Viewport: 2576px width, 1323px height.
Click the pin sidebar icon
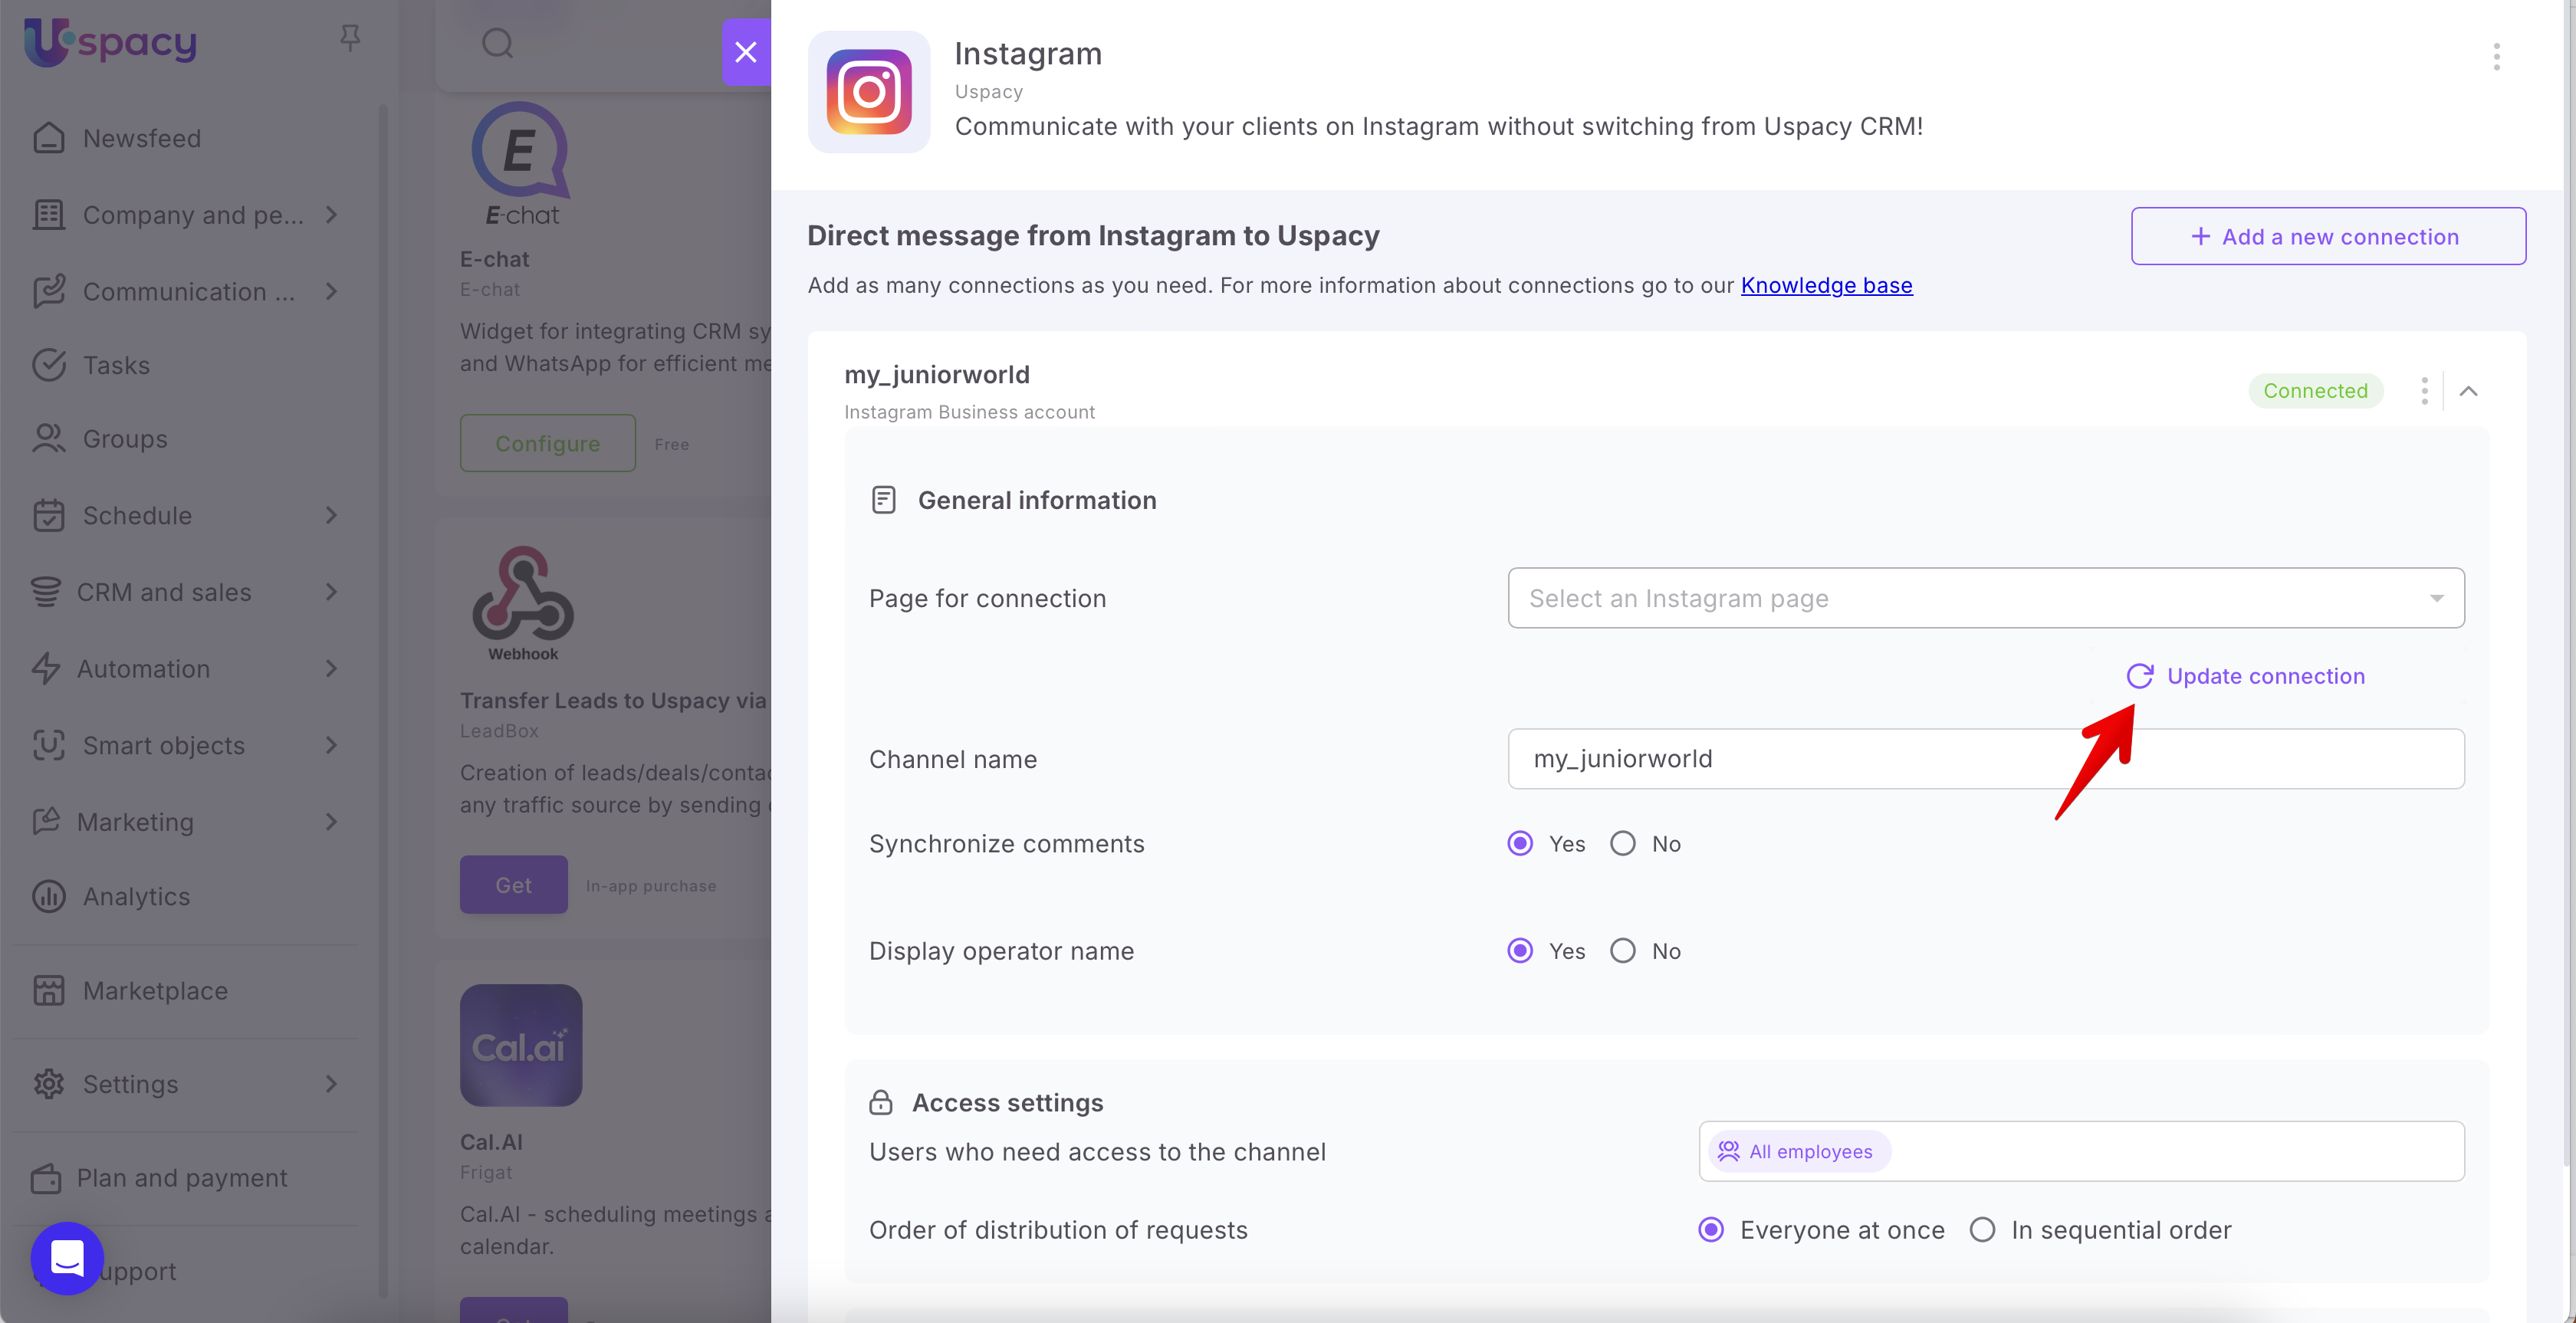(x=349, y=39)
